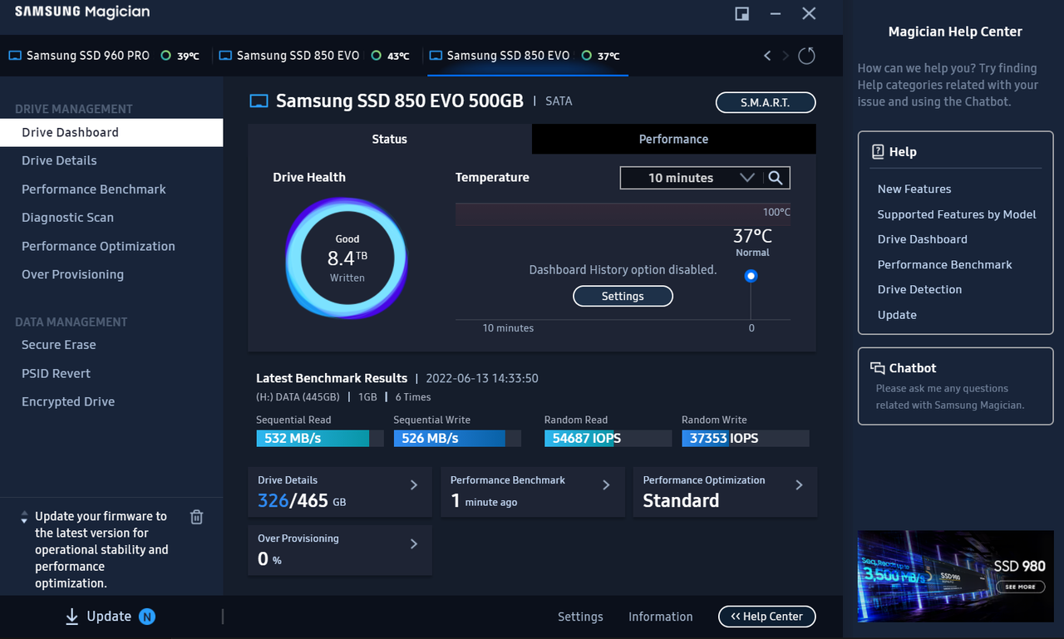Go to previous drive tab arrow
This screenshot has height=639, width=1064.
(x=767, y=56)
